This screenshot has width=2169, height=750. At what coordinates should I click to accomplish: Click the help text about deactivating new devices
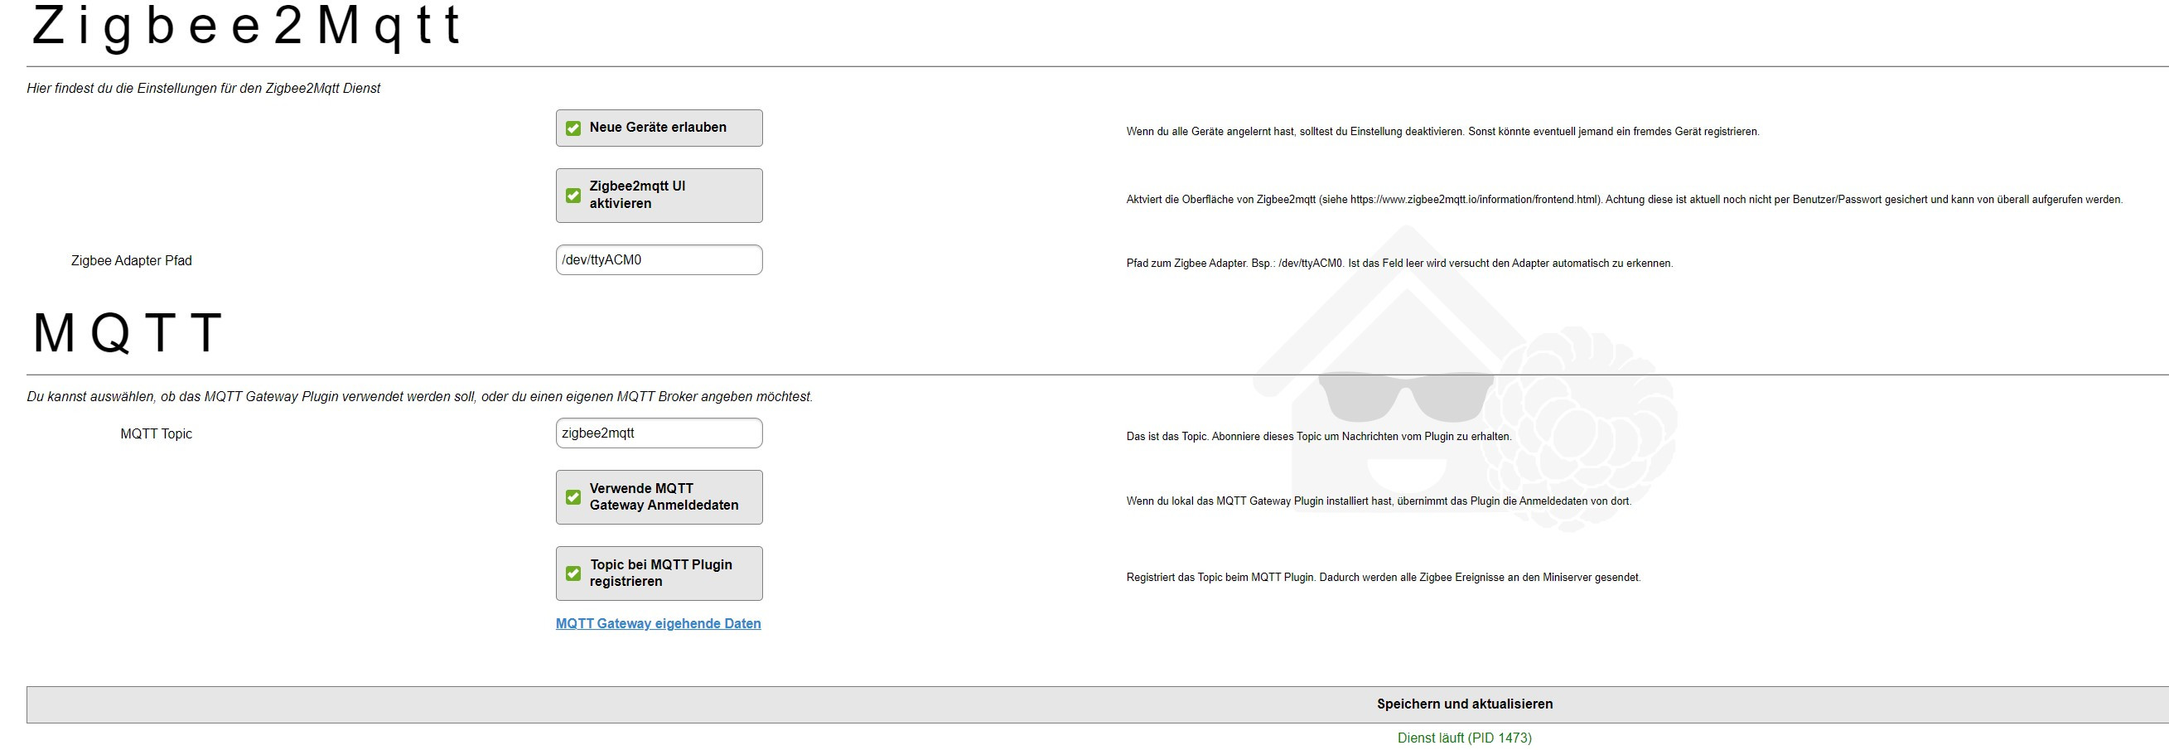point(1443,132)
